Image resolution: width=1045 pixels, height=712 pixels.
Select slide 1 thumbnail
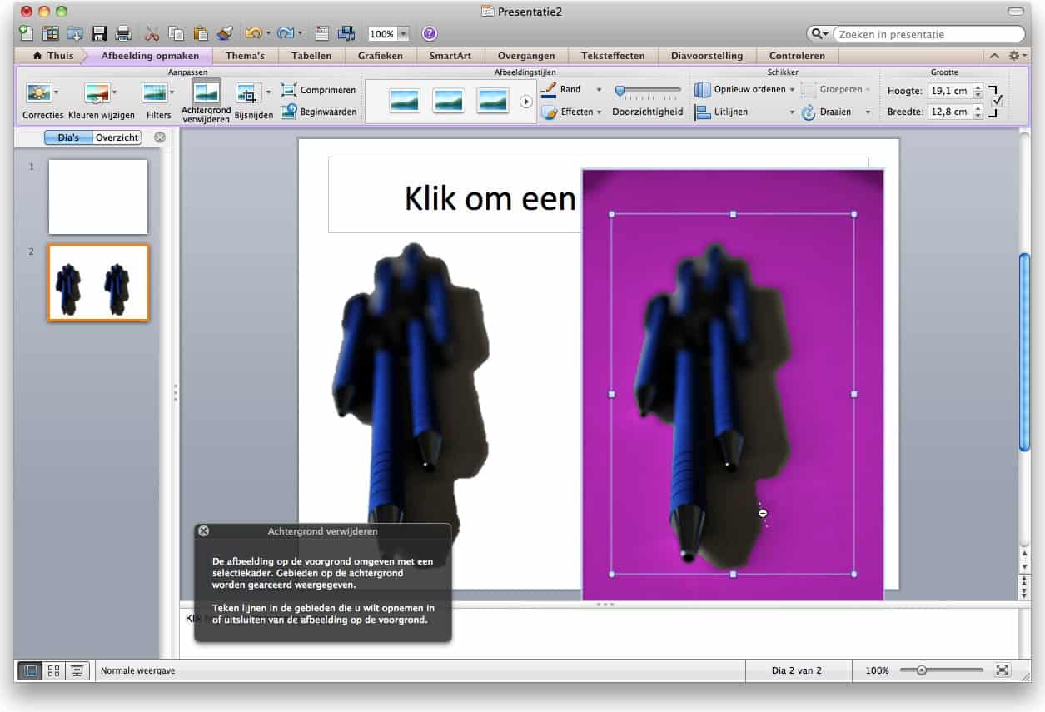tap(98, 197)
